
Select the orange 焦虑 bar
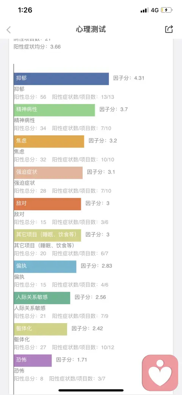point(49,141)
